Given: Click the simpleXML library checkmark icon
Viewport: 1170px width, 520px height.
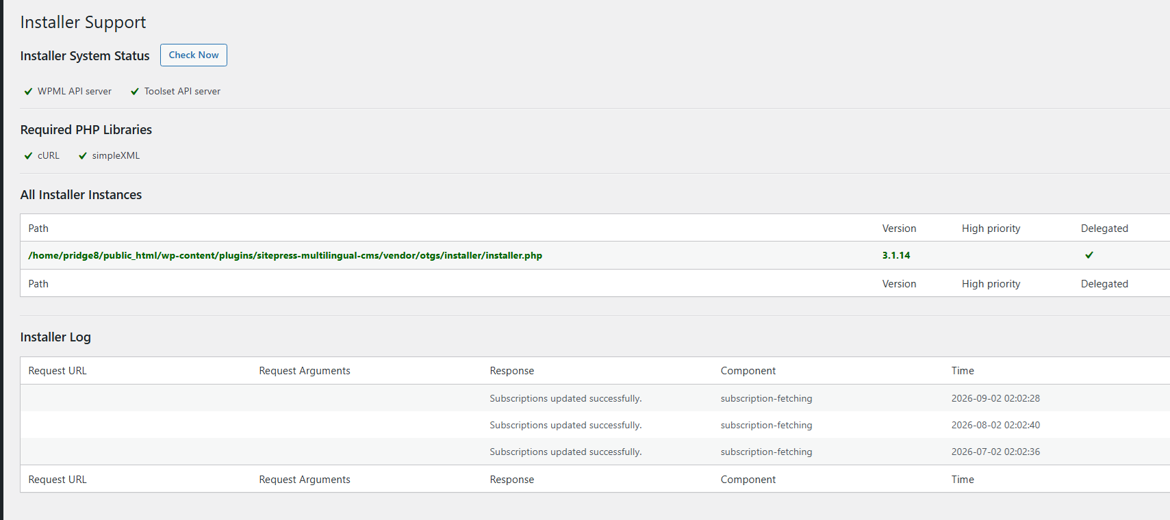Looking at the screenshot, I should point(83,156).
